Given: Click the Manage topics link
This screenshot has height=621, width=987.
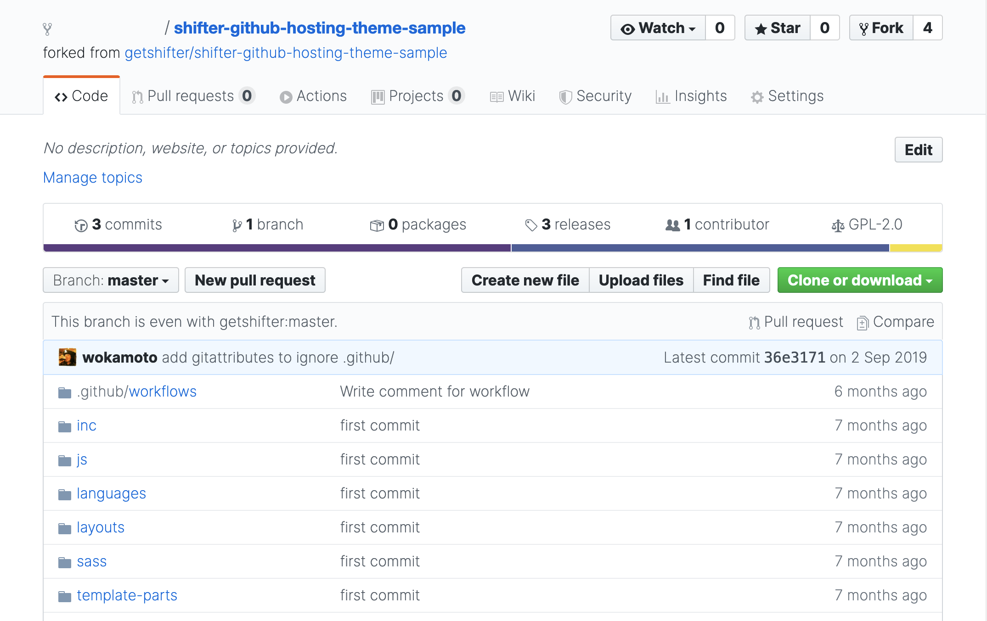Looking at the screenshot, I should (93, 178).
